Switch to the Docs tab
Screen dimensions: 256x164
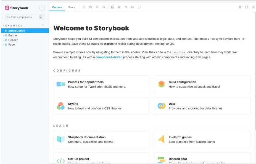71,7
